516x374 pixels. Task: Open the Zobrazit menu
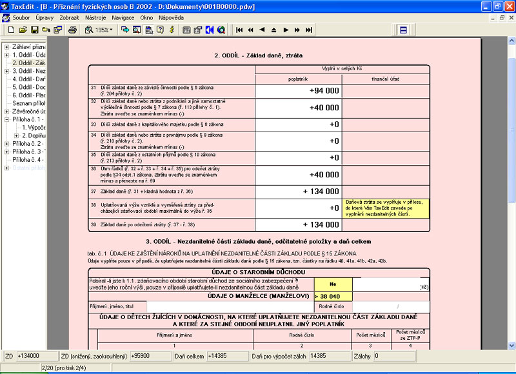(x=70, y=18)
